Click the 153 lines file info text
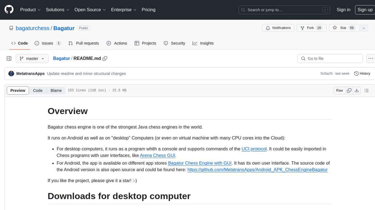 coord(97,90)
